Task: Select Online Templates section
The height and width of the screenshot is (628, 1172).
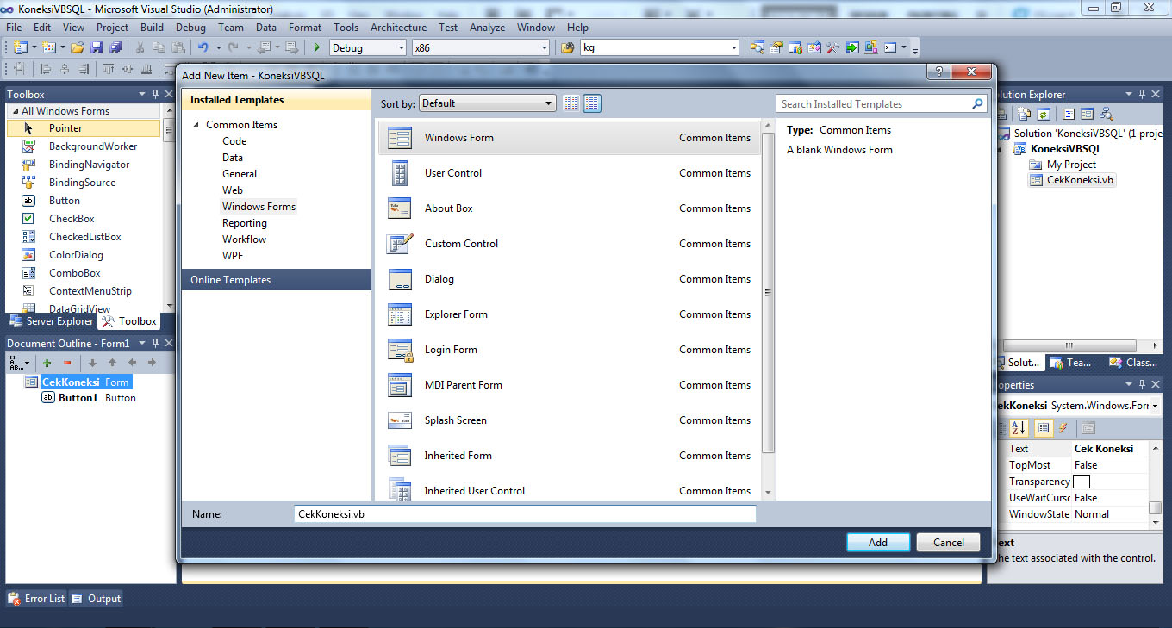Action: point(277,280)
